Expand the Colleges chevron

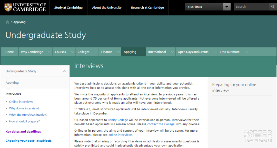point(96,52)
